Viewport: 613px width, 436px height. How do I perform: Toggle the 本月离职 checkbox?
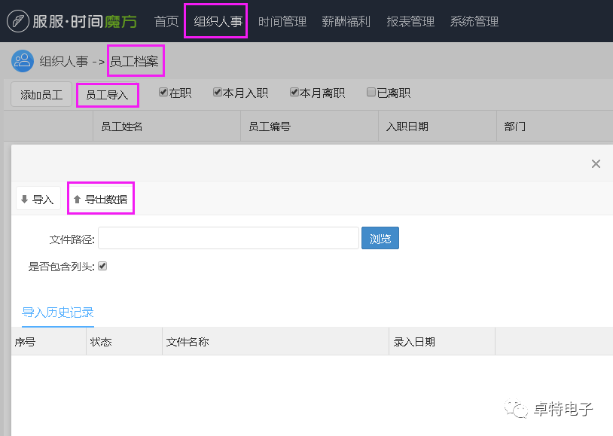click(x=294, y=93)
